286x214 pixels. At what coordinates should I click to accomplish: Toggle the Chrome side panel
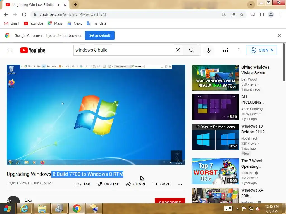click(262, 14)
